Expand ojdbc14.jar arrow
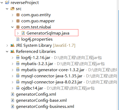The width and height of the screenshot is (119, 110). (12, 88)
